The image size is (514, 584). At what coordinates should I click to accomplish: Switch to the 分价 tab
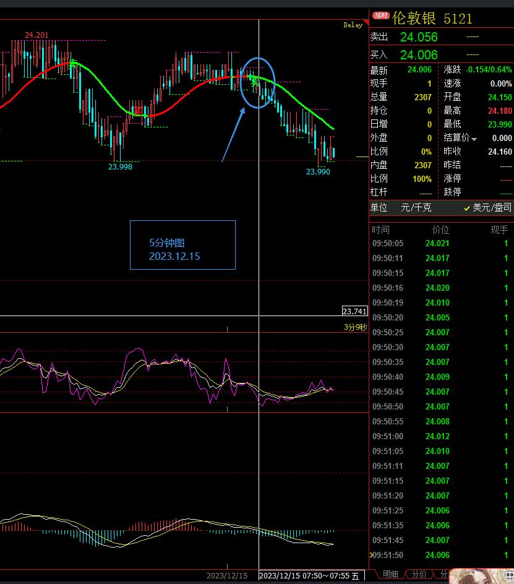419,575
